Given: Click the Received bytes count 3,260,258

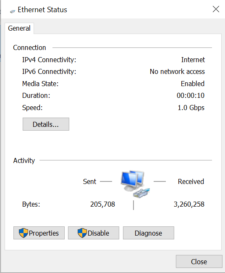Looking at the screenshot, I should pyautogui.click(x=189, y=204).
